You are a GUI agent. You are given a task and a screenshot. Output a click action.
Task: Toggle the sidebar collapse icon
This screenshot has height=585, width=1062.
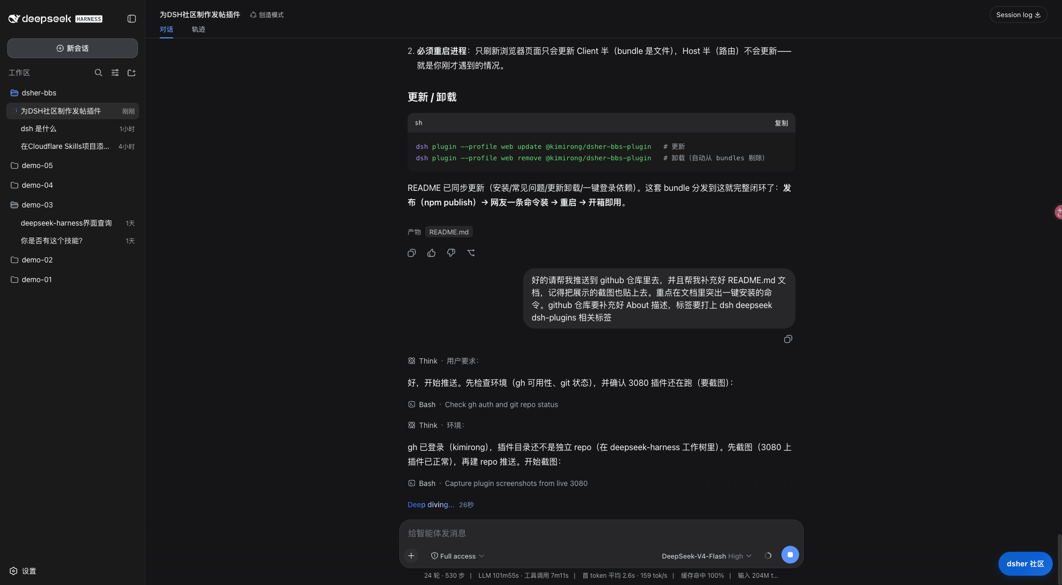point(132,19)
